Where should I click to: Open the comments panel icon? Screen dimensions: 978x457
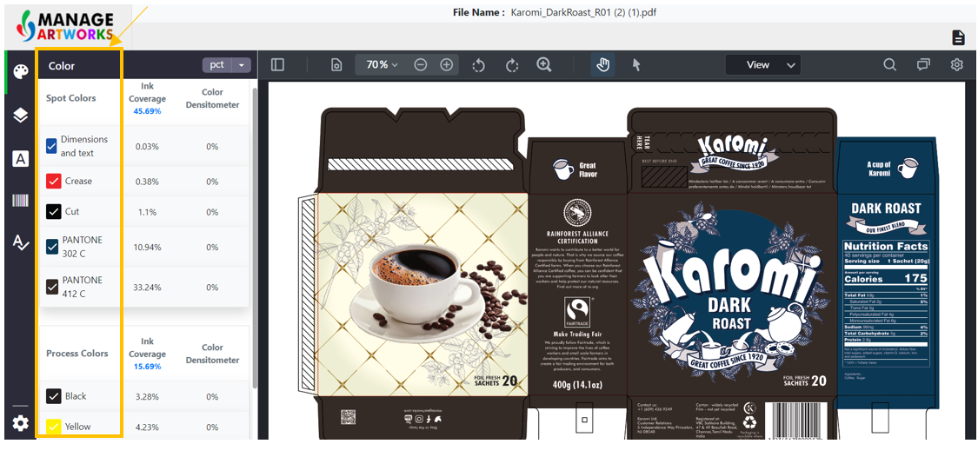point(924,65)
